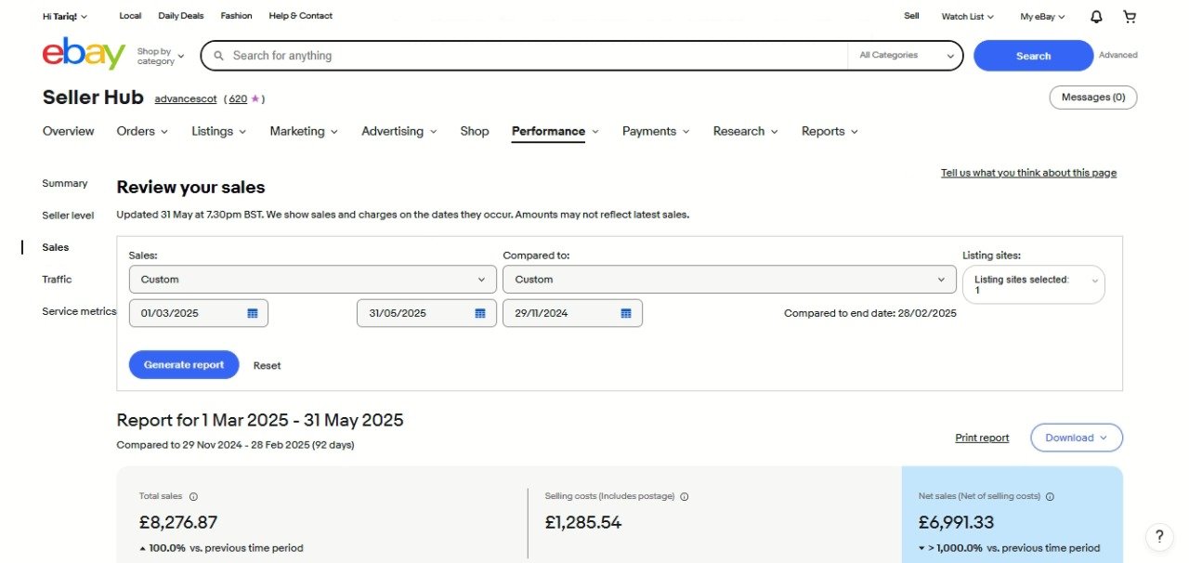Open Tell us what you think link

1029,173
